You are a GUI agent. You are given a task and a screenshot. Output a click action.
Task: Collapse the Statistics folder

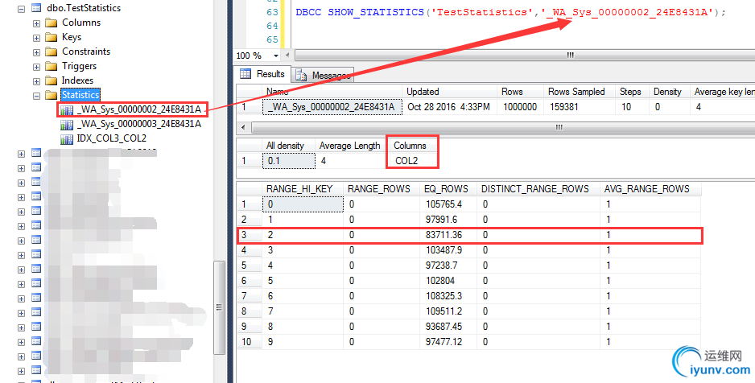pos(36,96)
